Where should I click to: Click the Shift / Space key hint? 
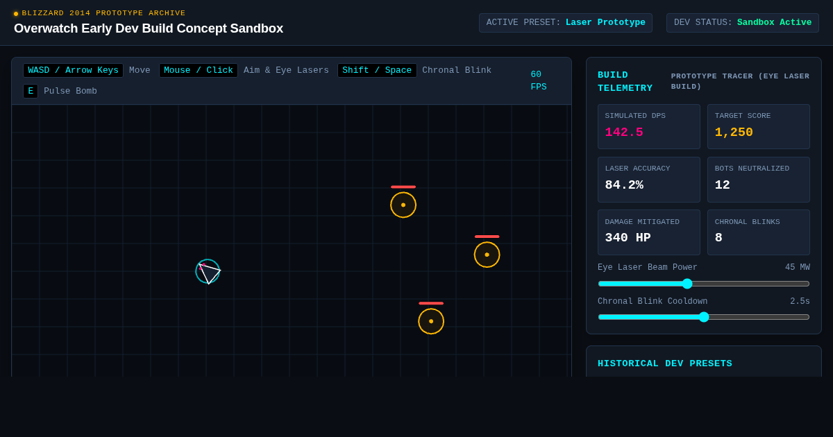(377, 70)
